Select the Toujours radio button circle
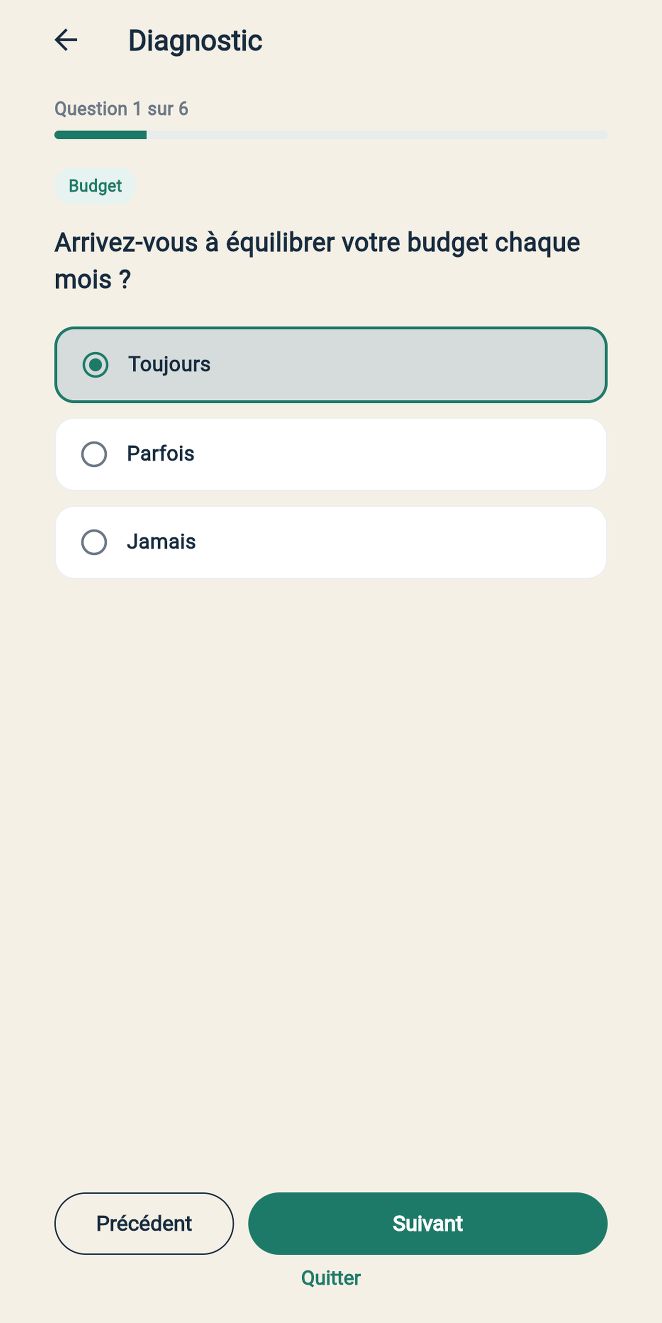 click(95, 365)
